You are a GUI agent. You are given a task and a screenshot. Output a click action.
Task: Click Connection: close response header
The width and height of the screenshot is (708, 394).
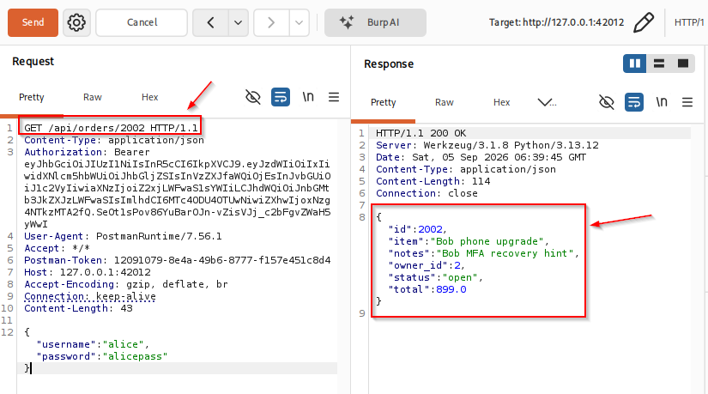click(427, 193)
